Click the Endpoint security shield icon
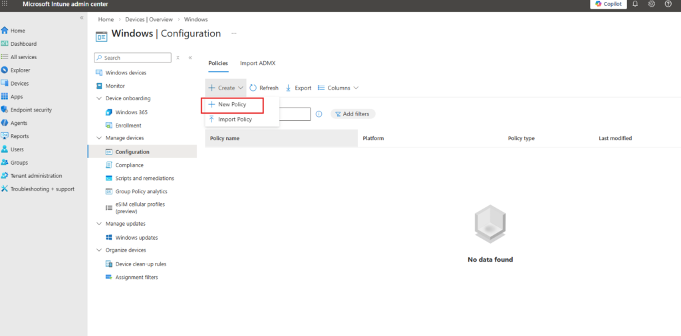Viewport: 681px width, 336px height. point(5,110)
